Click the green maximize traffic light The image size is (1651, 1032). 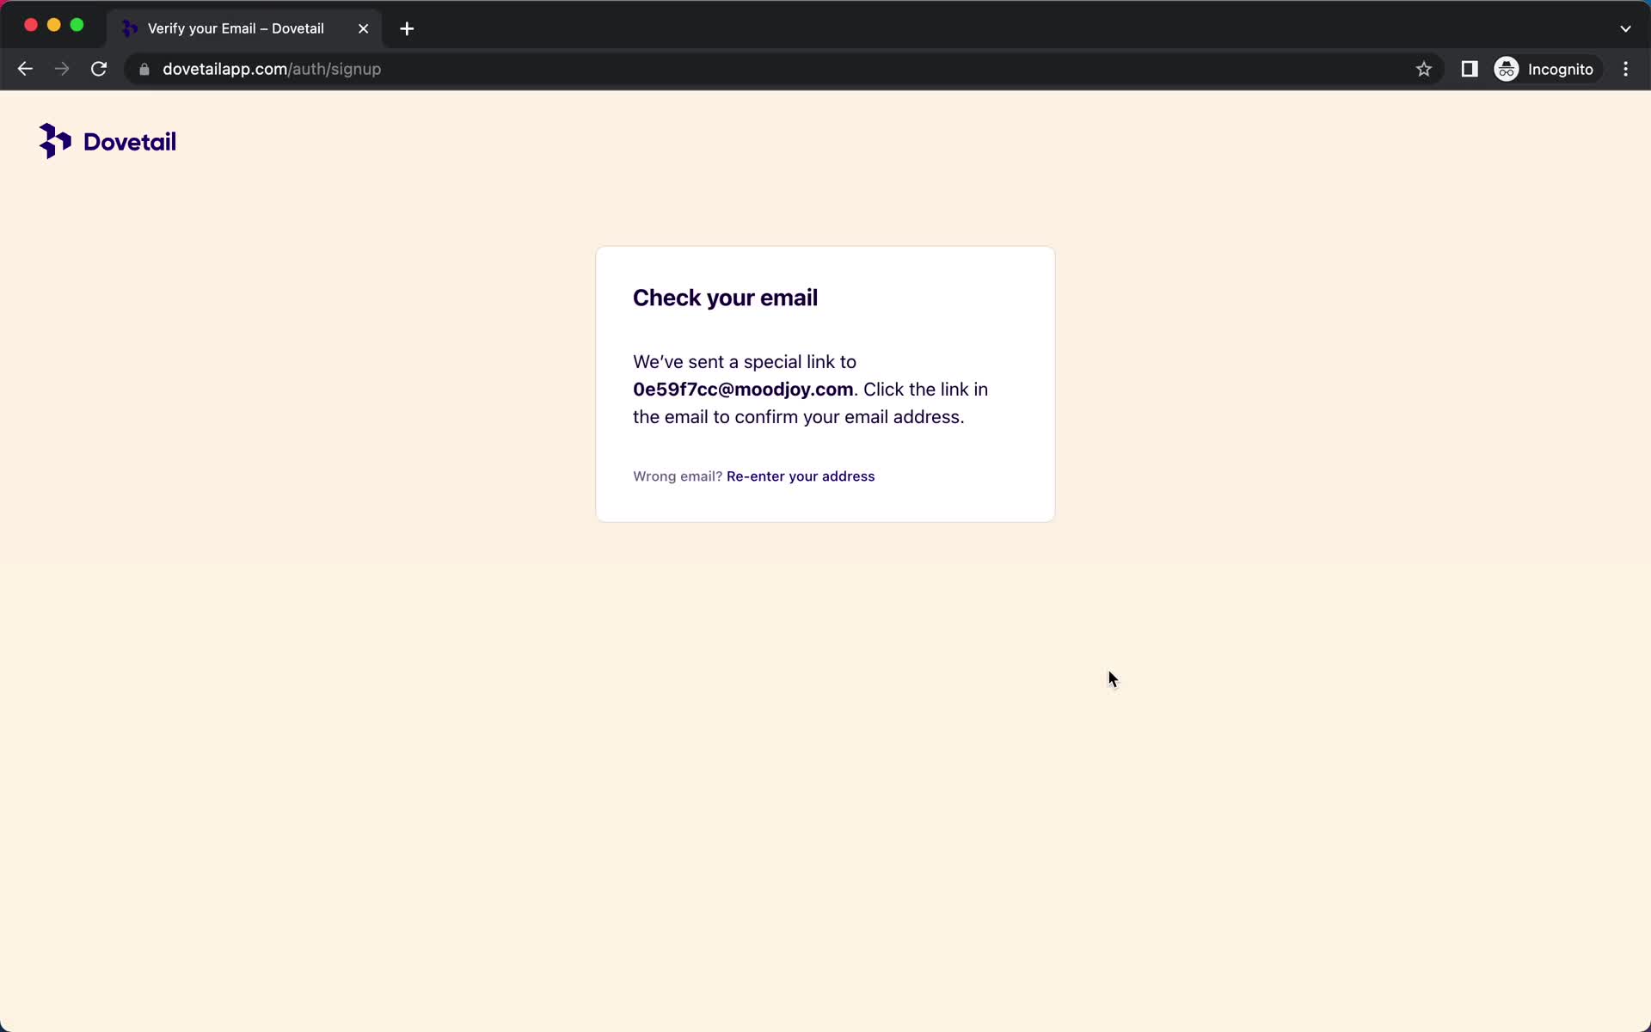(x=77, y=25)
